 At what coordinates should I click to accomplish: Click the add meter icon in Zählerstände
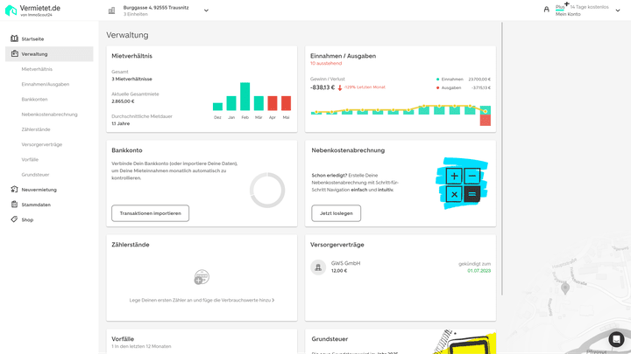(x=202, y=277)
